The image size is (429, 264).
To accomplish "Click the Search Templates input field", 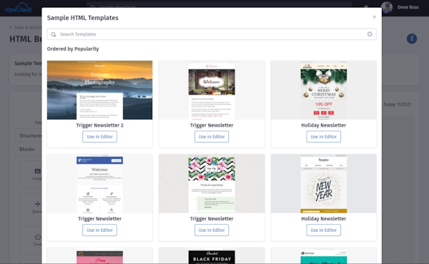I will coord(212,34).
